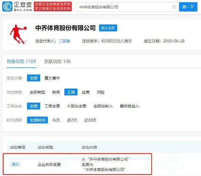
Task: Click the 企业名称变更 cell
Action: [x=49, y=164]
